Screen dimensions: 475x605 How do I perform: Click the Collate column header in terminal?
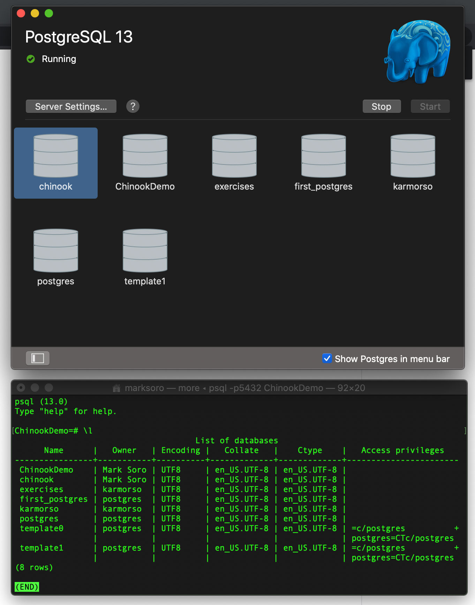242,450
